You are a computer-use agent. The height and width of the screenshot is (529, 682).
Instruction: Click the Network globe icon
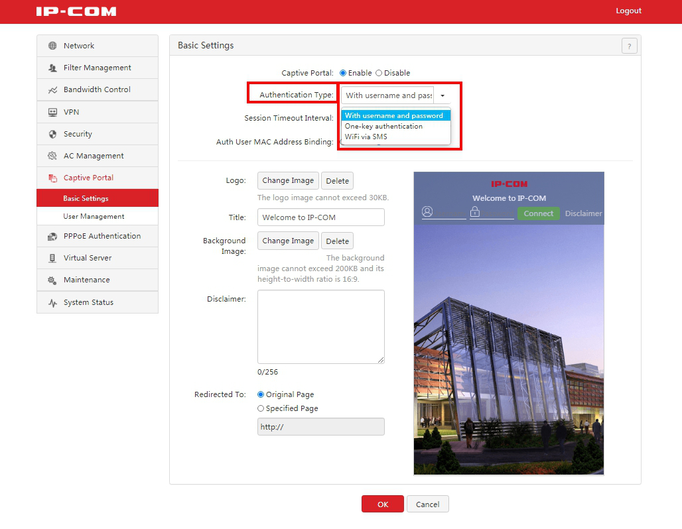(x=52, y=46)
